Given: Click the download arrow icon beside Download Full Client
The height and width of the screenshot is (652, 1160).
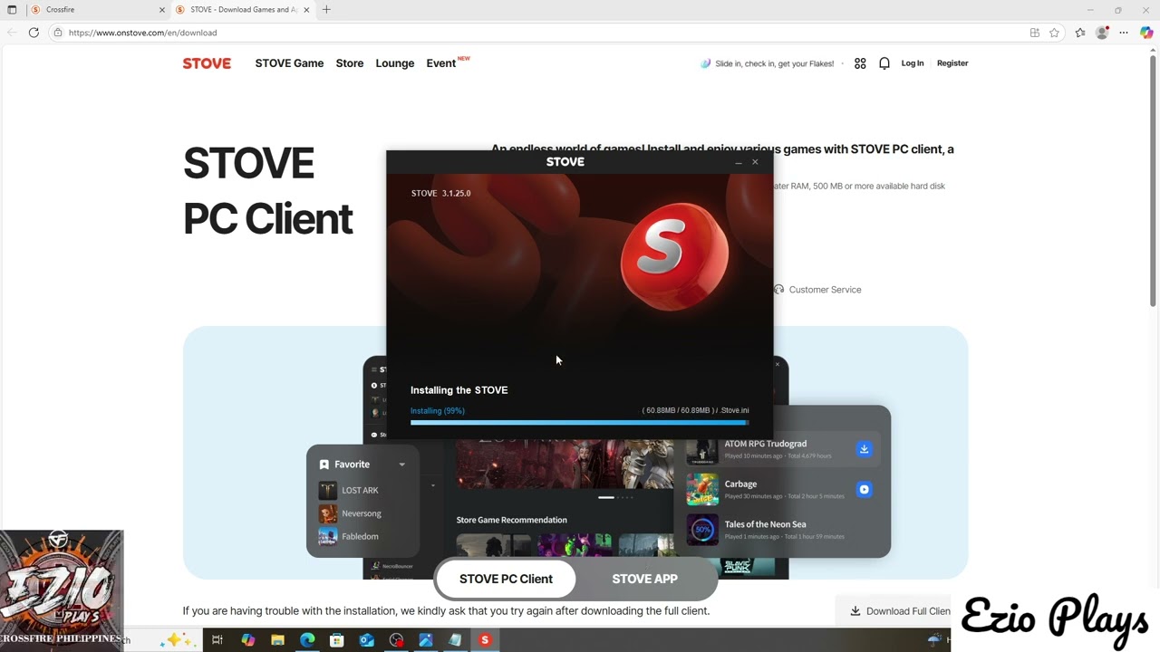Looking at the screenshot, I should pos(855,611).
